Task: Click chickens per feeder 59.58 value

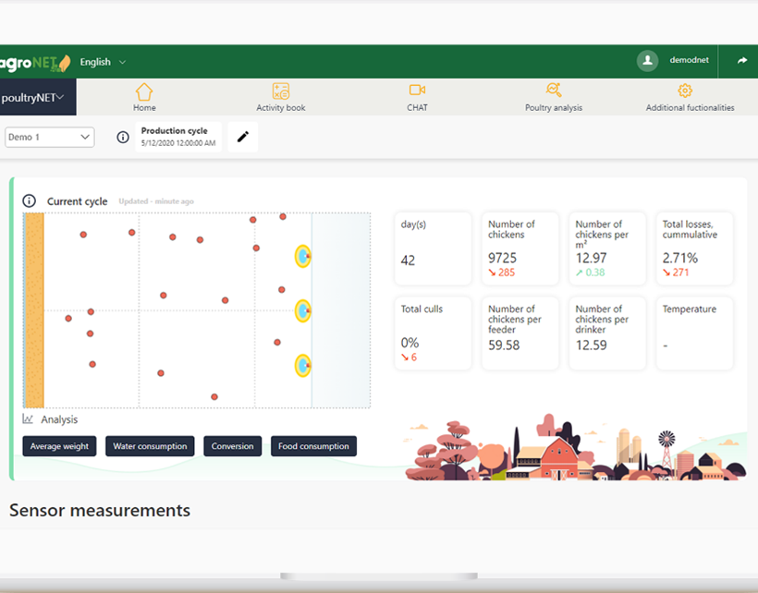Action: [x=504, y=345]
